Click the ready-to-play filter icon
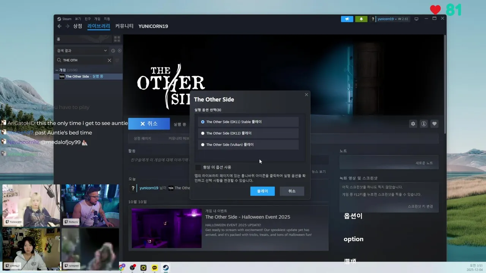The height and width of the screenshot is (273, 486). 119,50
